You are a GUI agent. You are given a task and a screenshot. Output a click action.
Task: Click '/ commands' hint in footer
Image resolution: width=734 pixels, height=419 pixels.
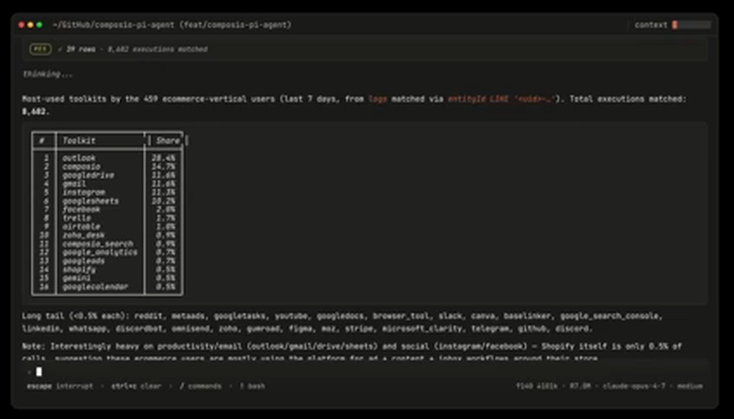pyautogui.click(x=200, y=386)
